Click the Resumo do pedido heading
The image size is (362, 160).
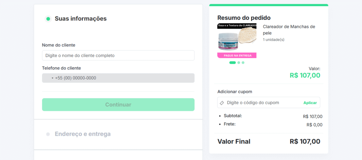(244, 18)
